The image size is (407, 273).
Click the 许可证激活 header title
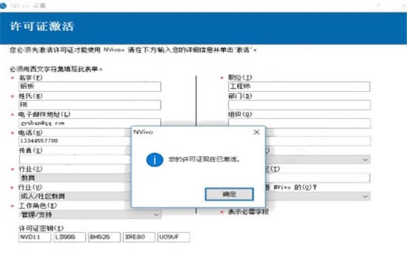click(42, 26)
